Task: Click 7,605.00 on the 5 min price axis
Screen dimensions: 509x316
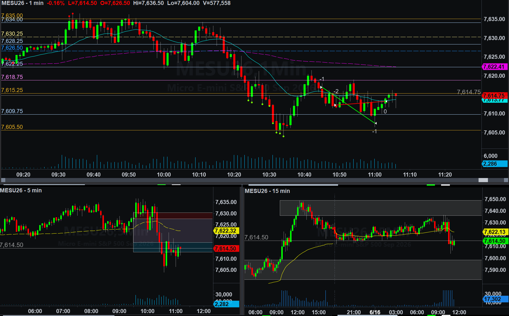Action: (x=226, y=270)
